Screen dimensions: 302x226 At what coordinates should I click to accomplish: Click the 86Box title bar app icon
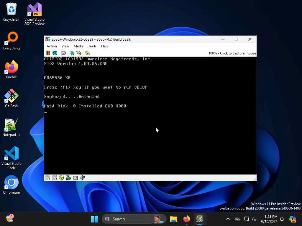click(47, 39)
